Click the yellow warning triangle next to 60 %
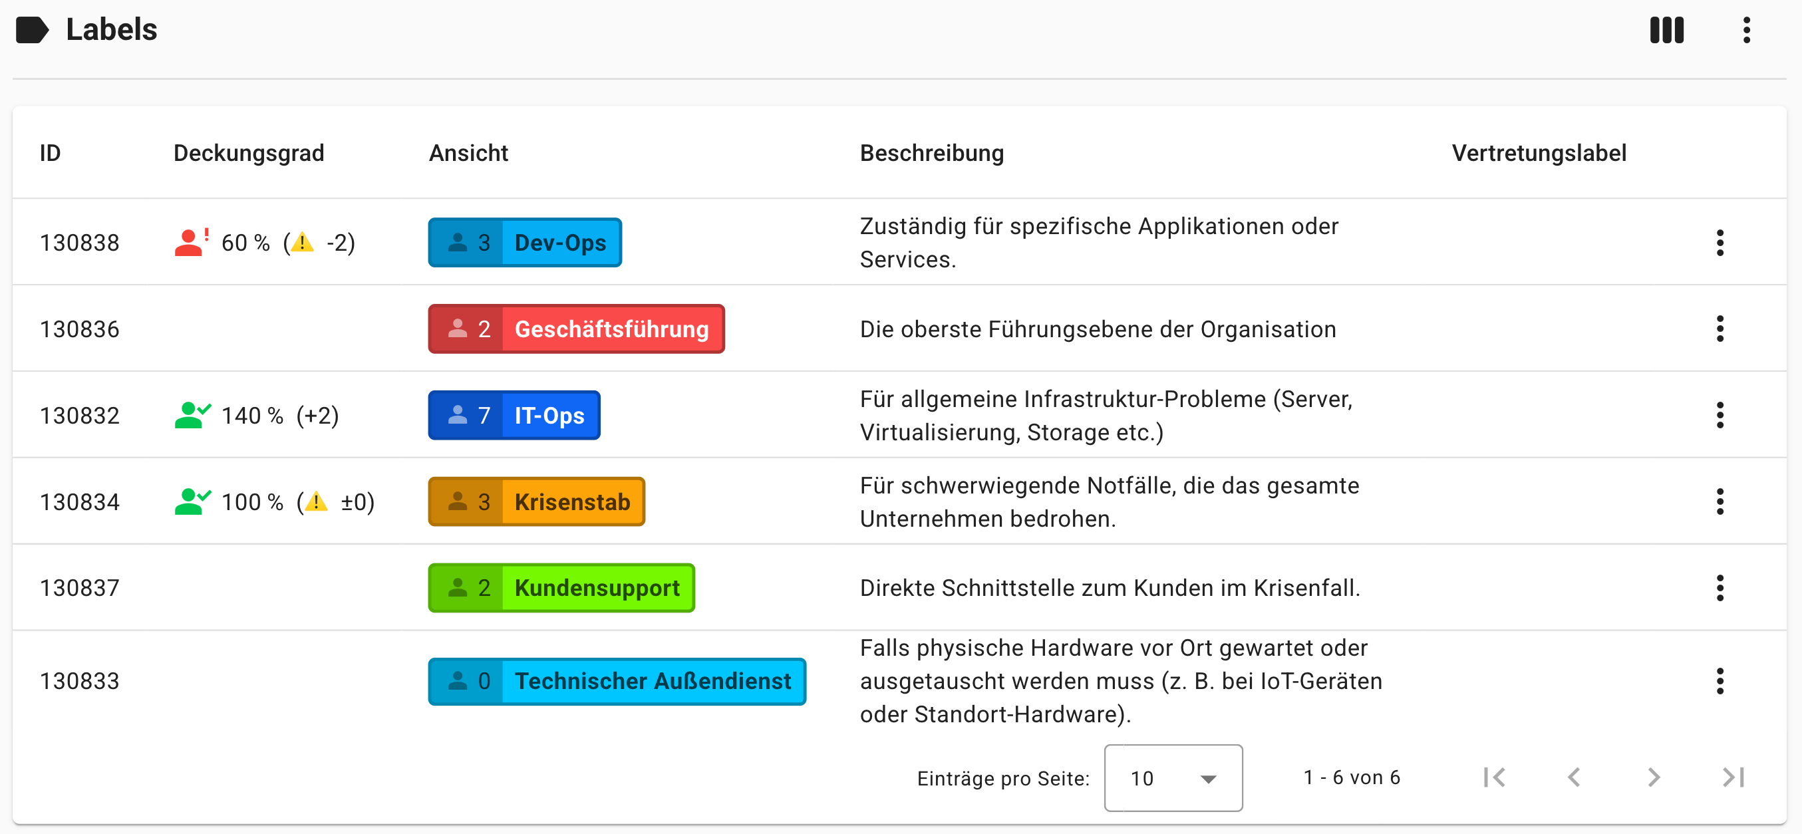This screenshot has width=1802, height=834. click(303, 243)
